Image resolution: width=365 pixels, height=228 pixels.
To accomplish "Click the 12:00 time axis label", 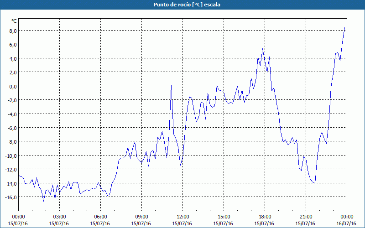I will [183, 217].
